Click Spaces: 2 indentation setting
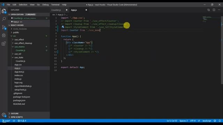The width and height of the screenshot is (223, 125). pos(184,121)
